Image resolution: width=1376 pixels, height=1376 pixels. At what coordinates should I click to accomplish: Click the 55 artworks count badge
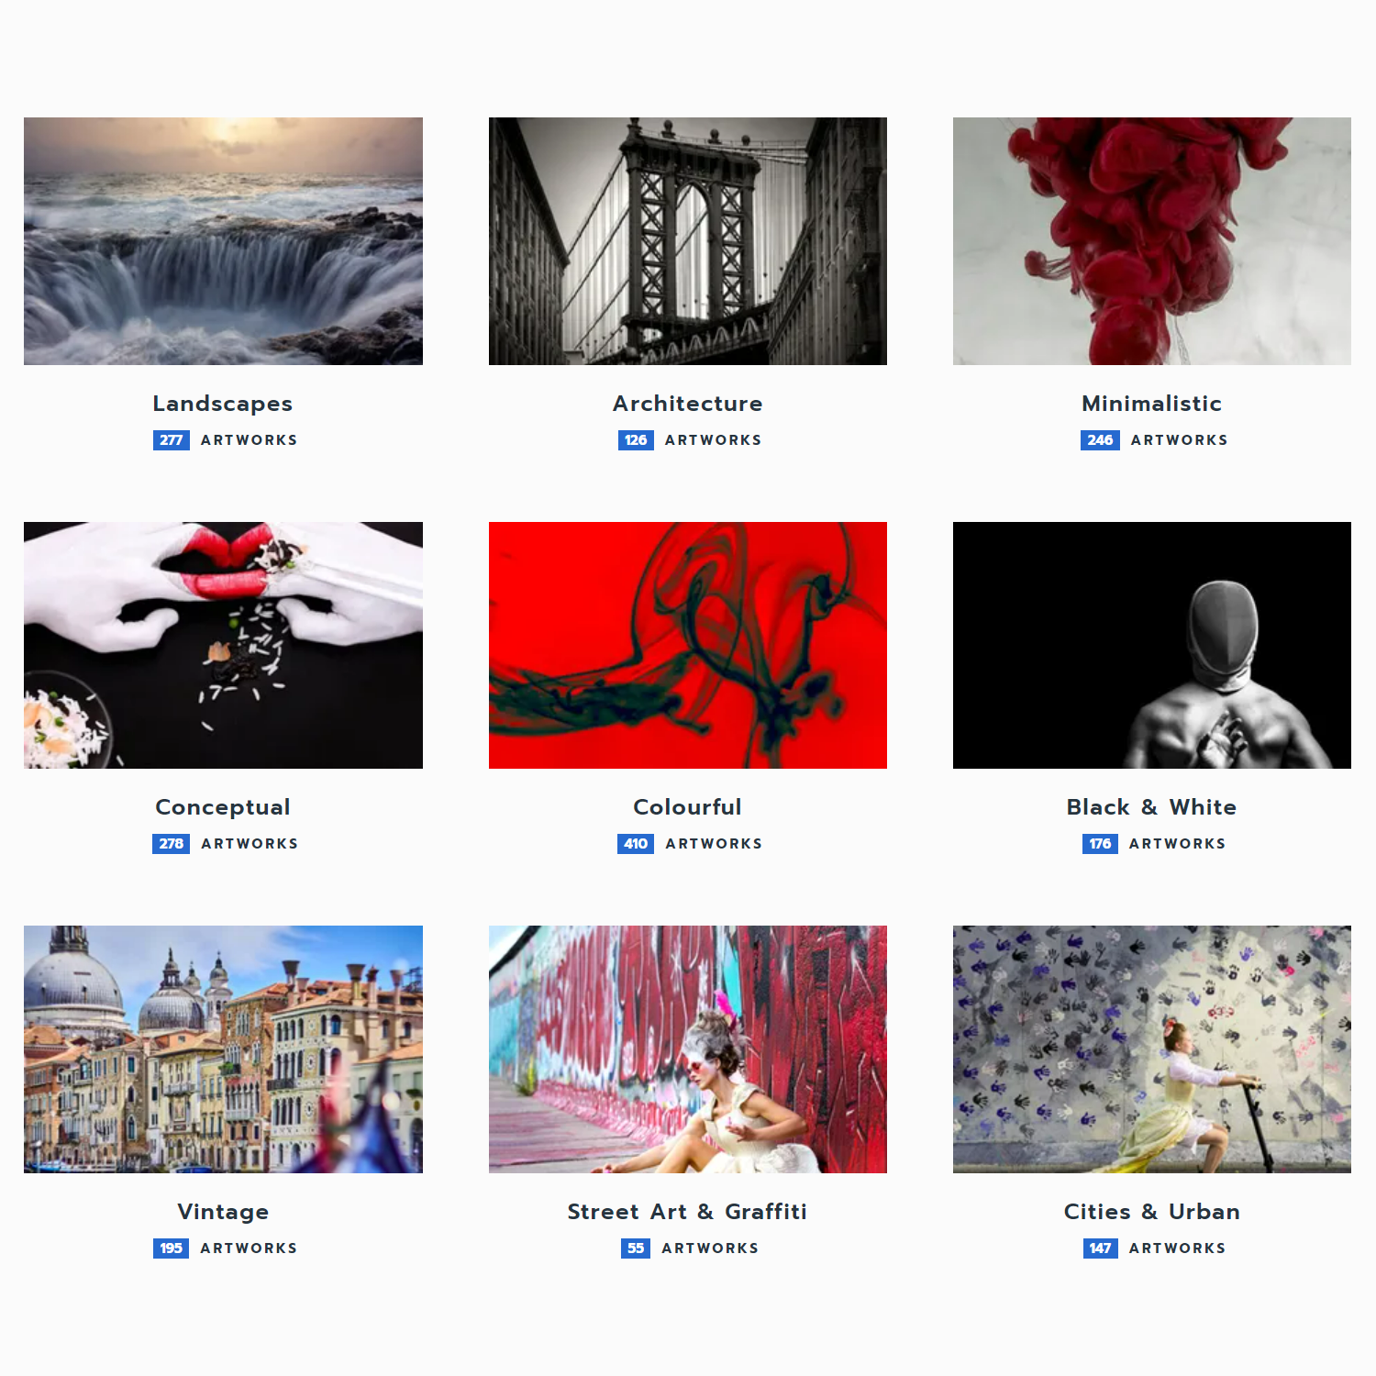(636, 1248)
